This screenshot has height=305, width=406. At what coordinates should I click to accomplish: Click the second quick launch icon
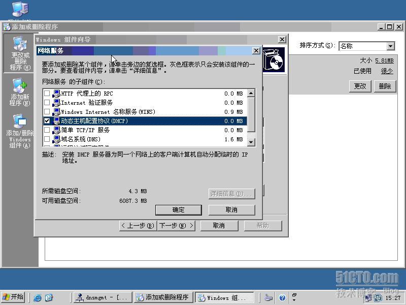click(x=49, y=297)
